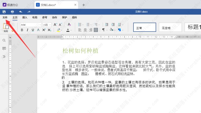201x113 pixels.
Task: Undo the last action
Action: pos(21,12)
